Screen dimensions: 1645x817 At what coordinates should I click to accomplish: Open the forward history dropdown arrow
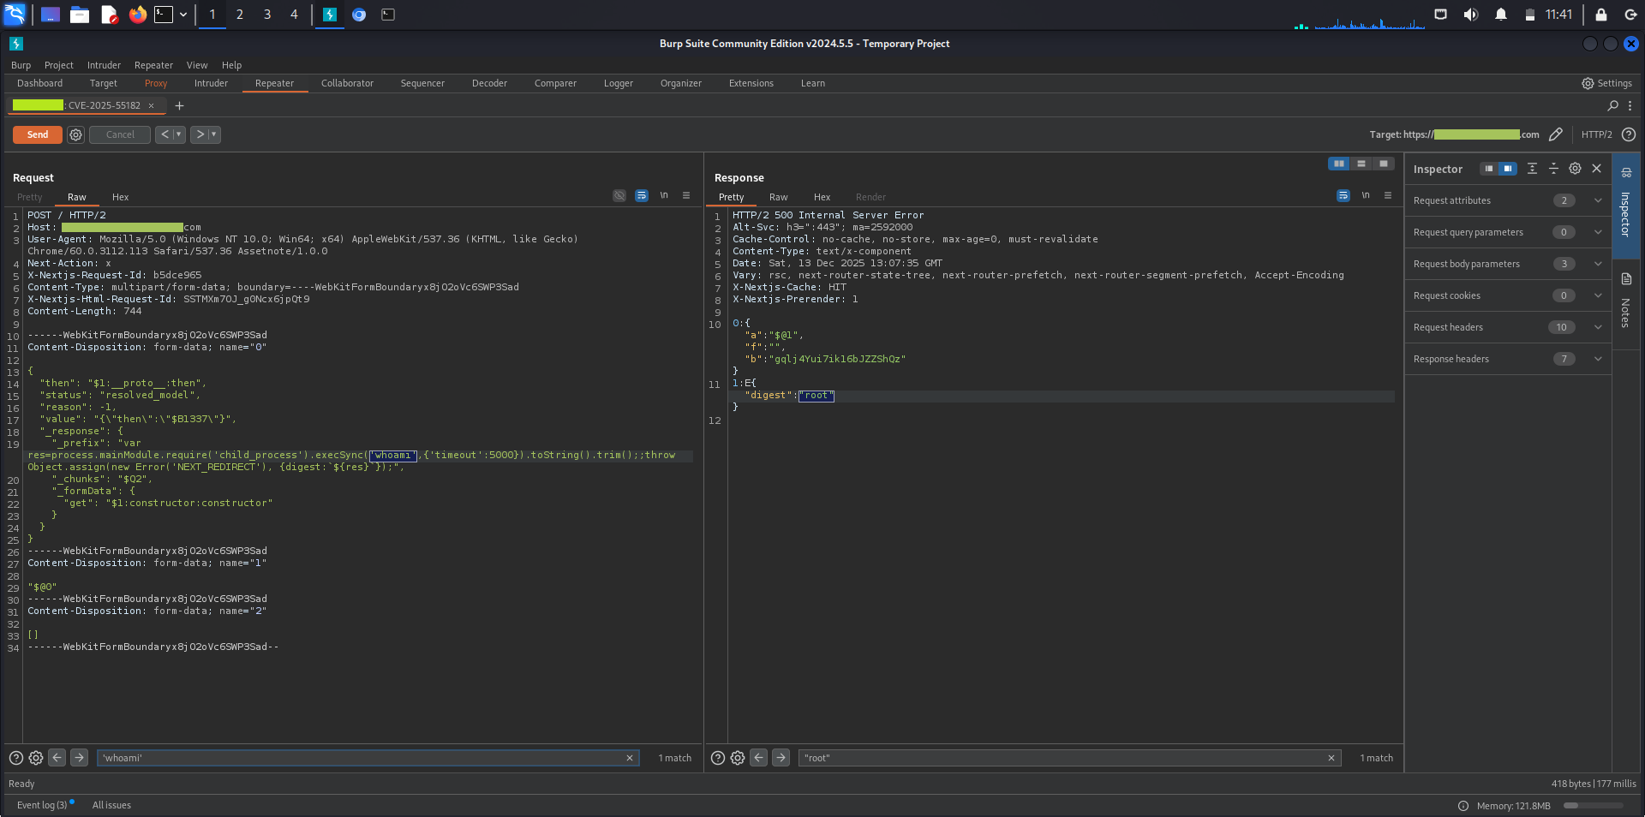214,134
